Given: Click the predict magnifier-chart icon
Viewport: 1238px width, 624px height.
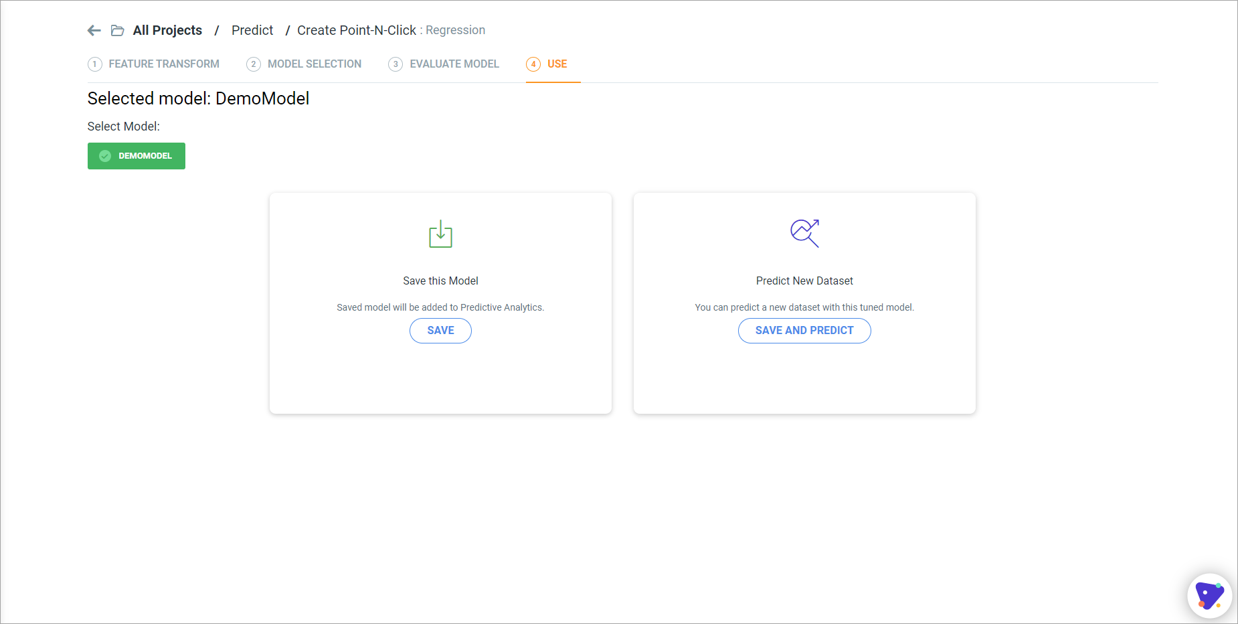Looking at the screenshot, I should [804, 233].
